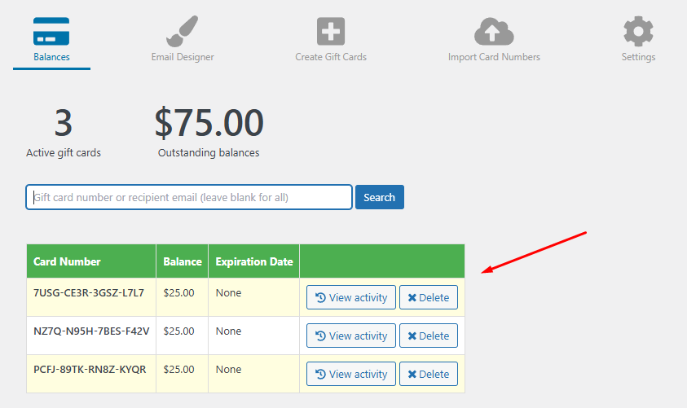View activity for card 7USG-CE3R-3GSZ-L7L7
Screen dimensions: 687x408
point(351,297)
